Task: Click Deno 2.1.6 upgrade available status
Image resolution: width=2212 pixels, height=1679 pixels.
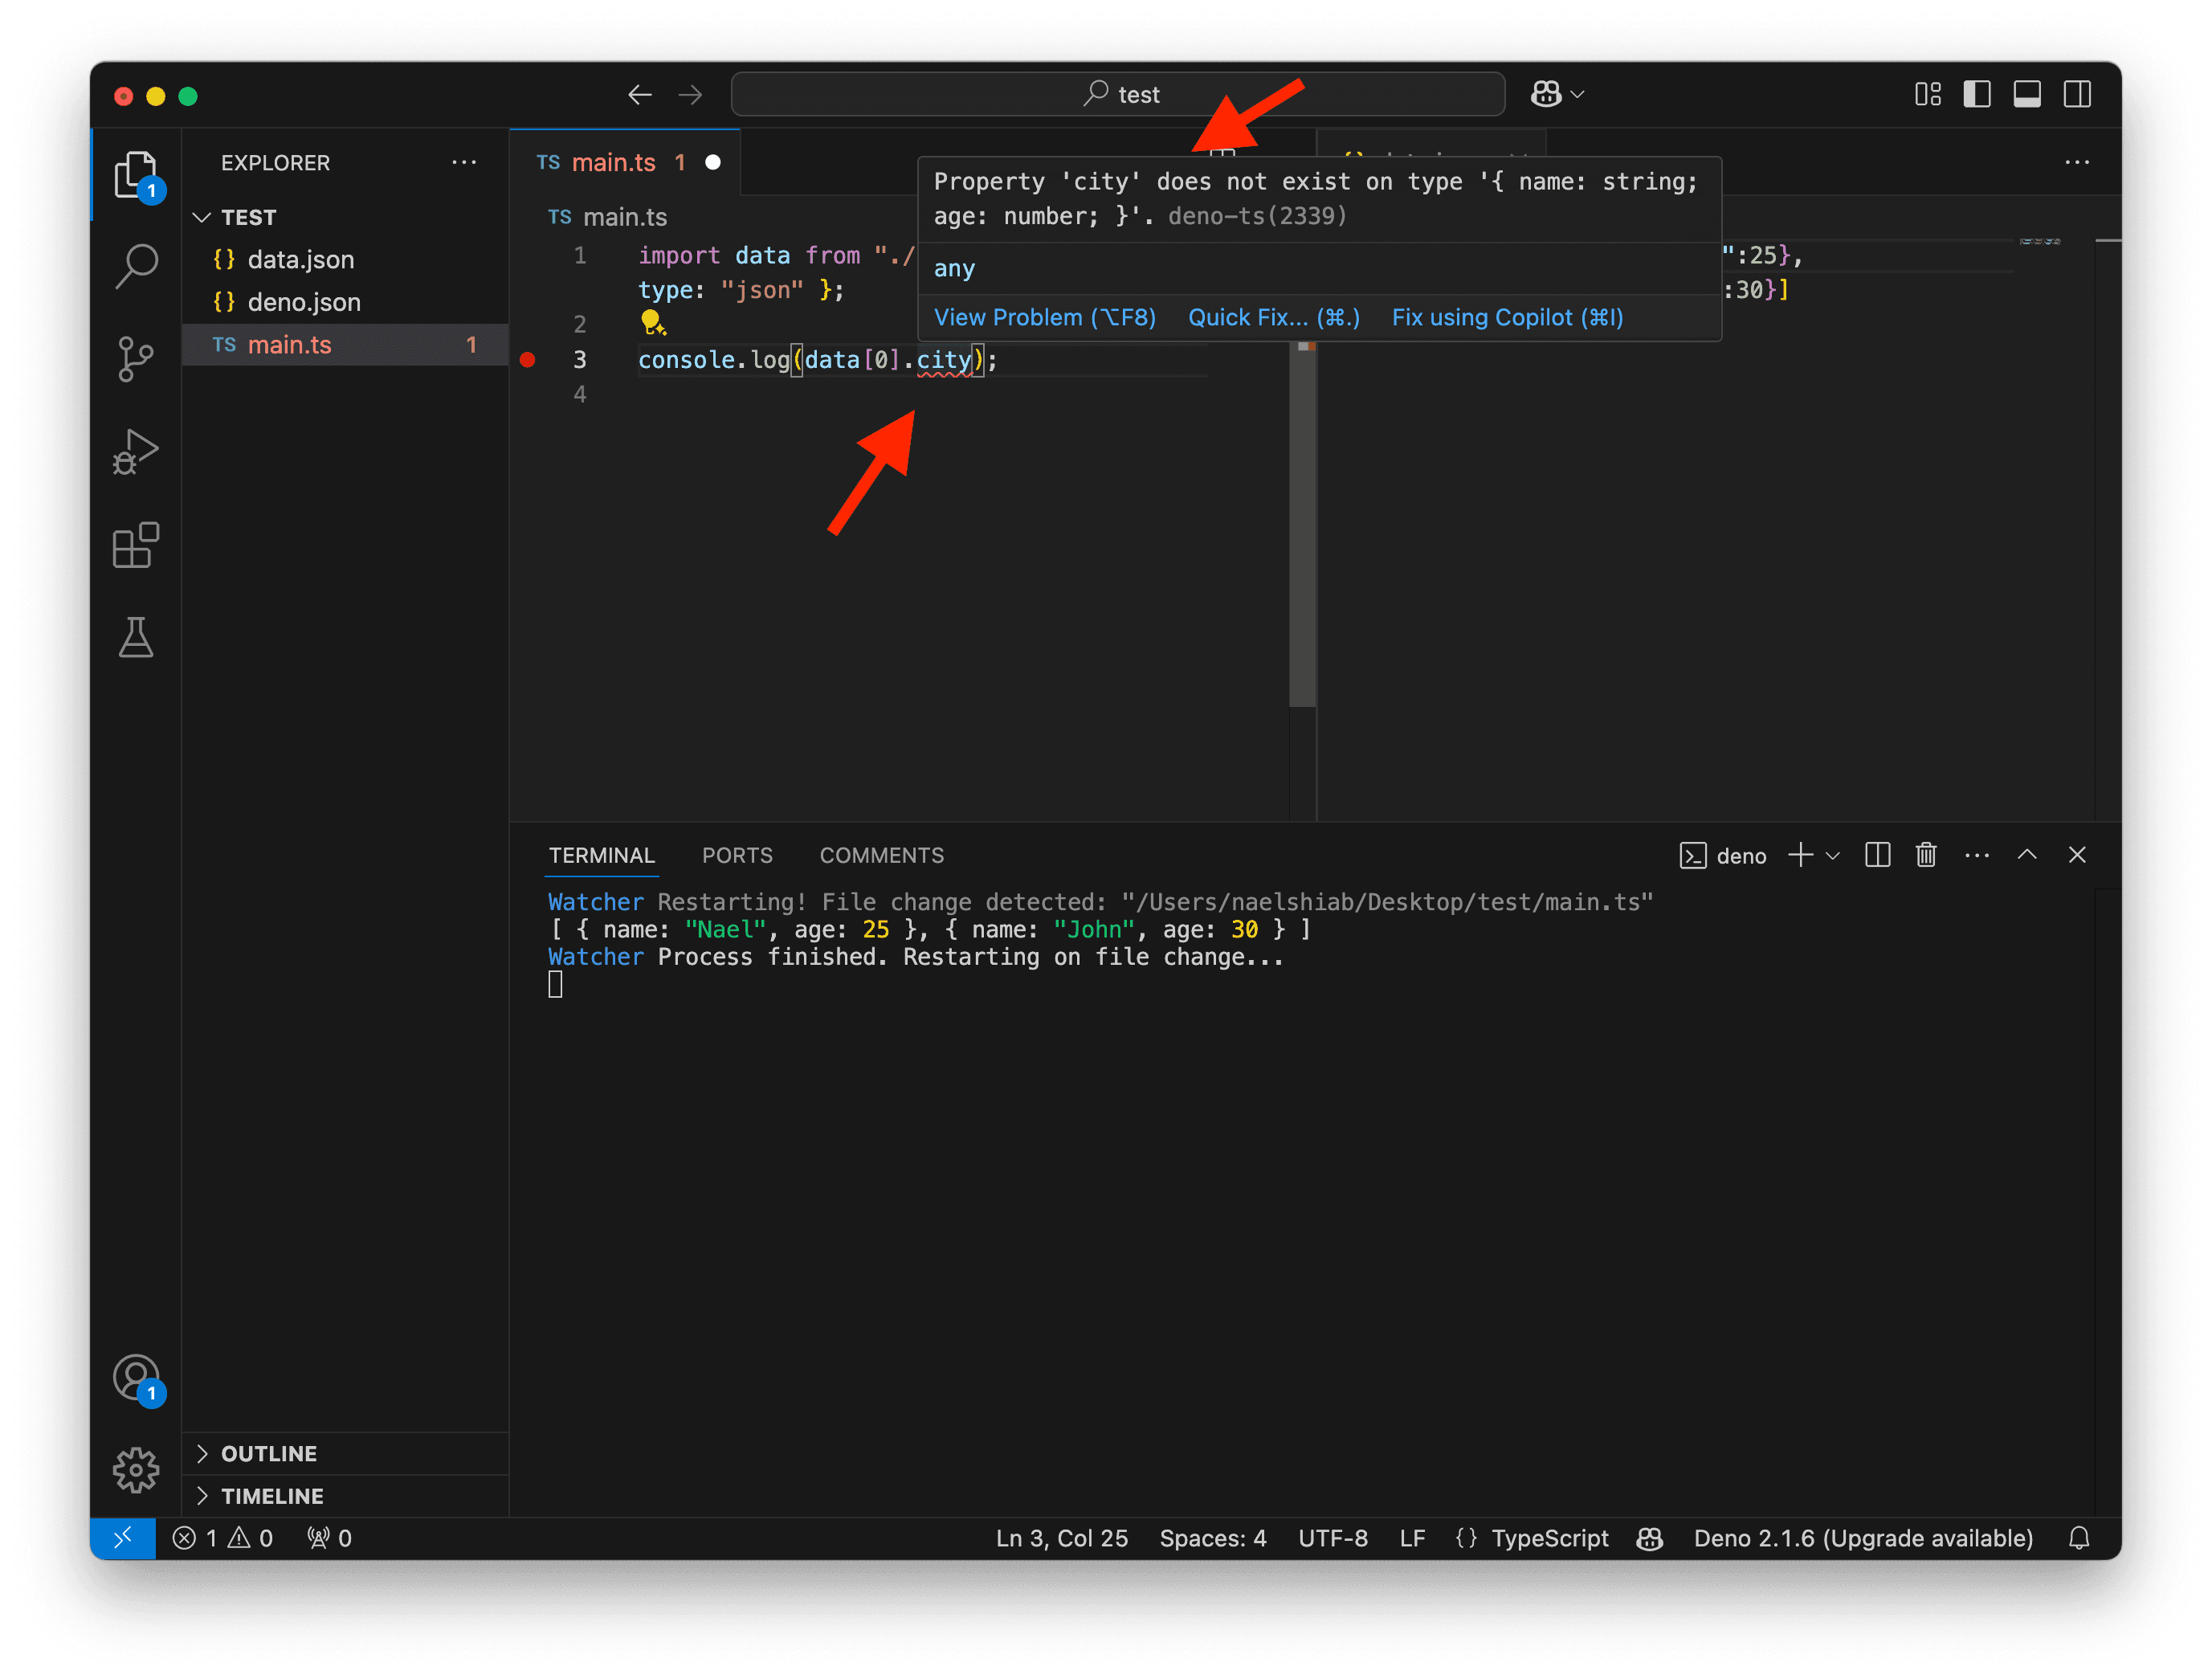Action: (1863, 1538)
